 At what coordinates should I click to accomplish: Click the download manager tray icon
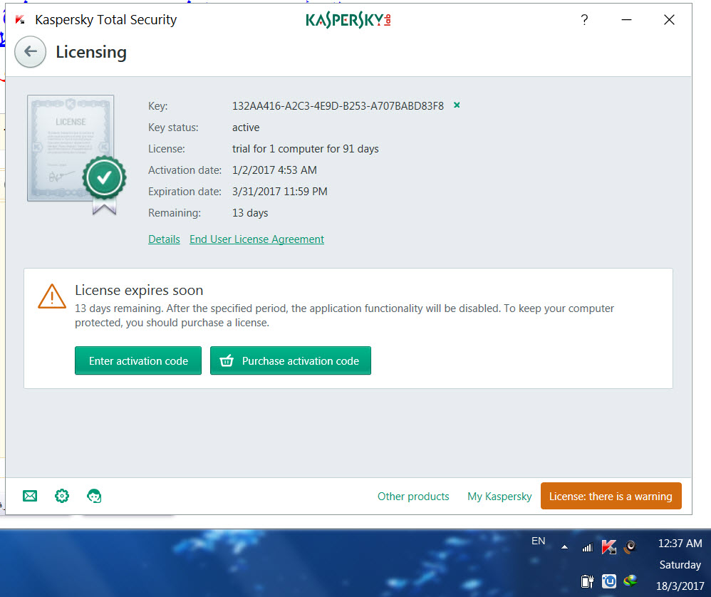tap(630, 581)
